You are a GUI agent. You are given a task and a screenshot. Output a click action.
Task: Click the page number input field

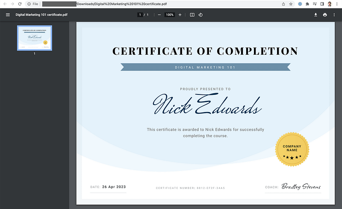pyautogui.click(x=140, y=15)
